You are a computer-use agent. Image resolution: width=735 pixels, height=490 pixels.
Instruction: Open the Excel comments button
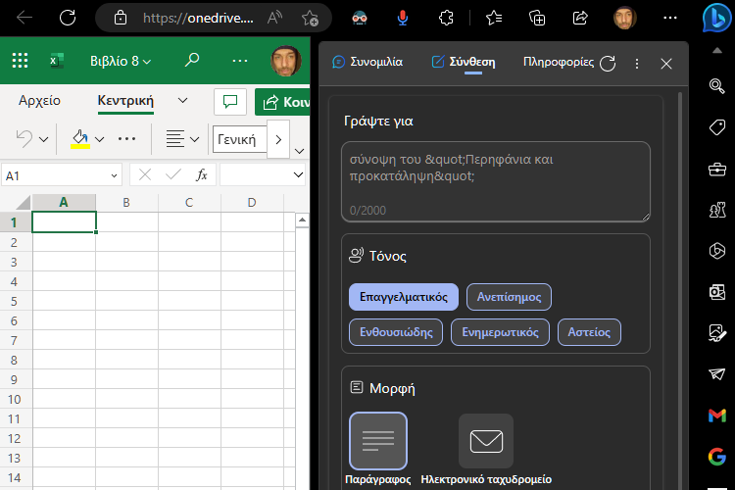click(x=230, y=102)
